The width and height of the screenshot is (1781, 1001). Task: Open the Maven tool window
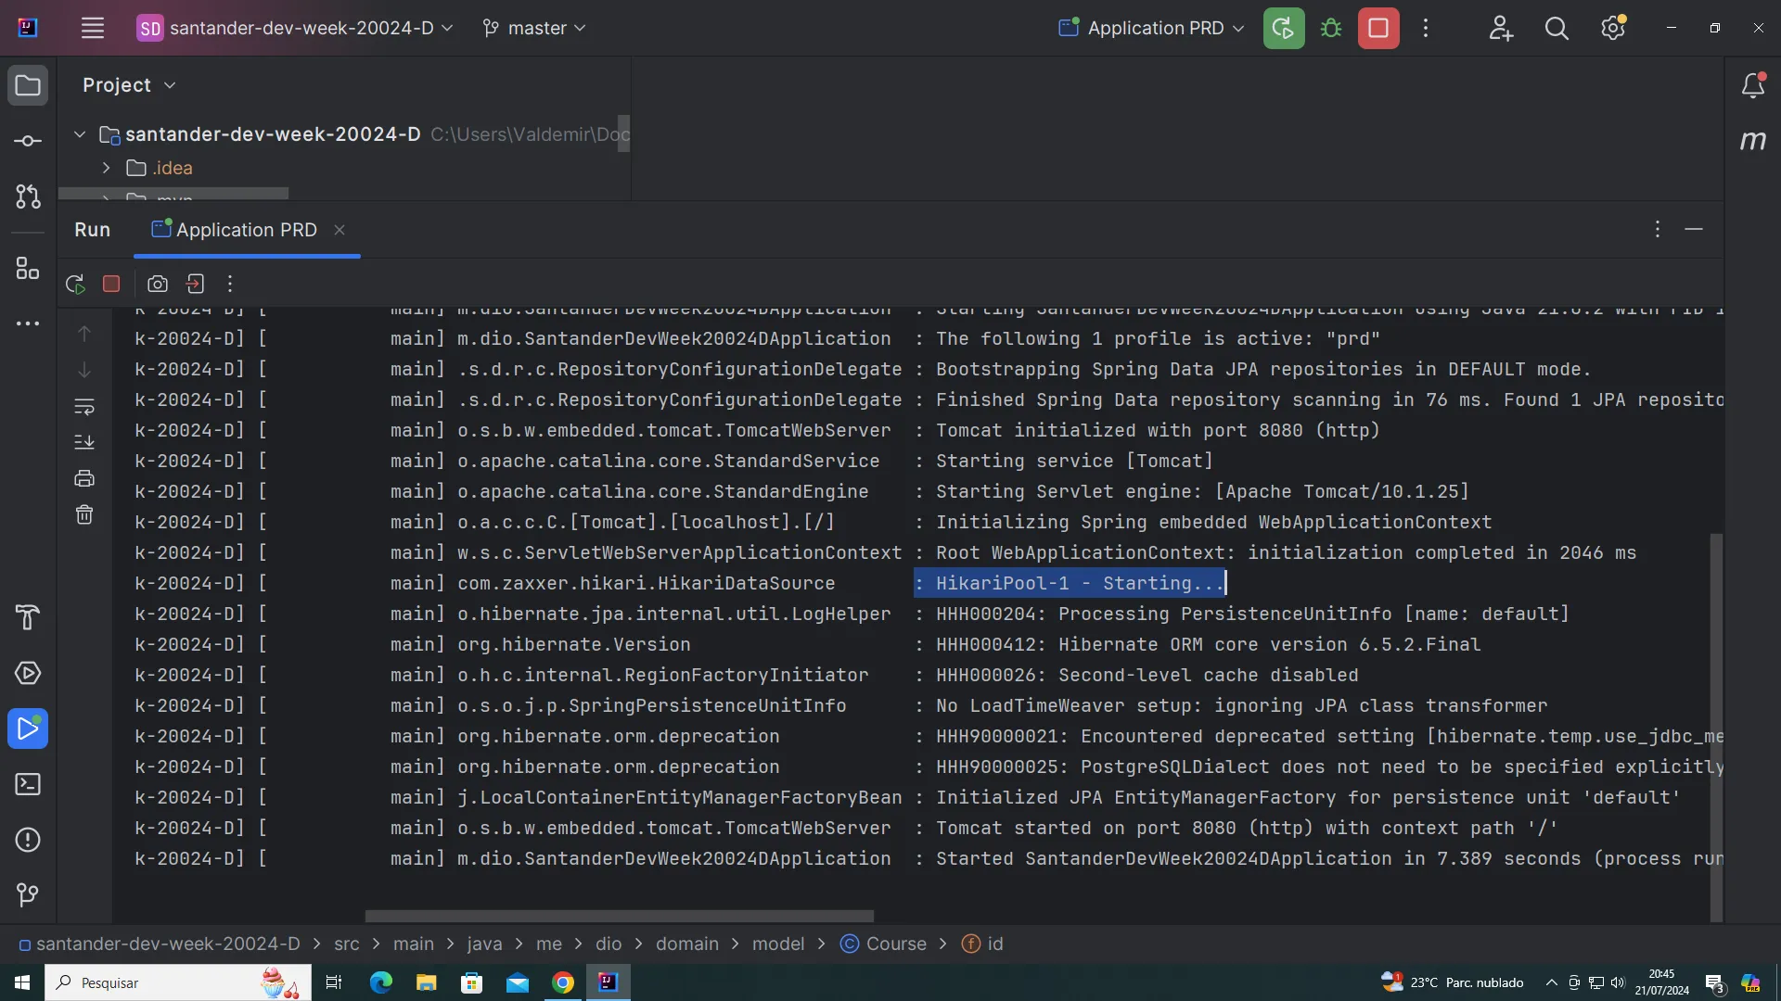click(1752, 141)
